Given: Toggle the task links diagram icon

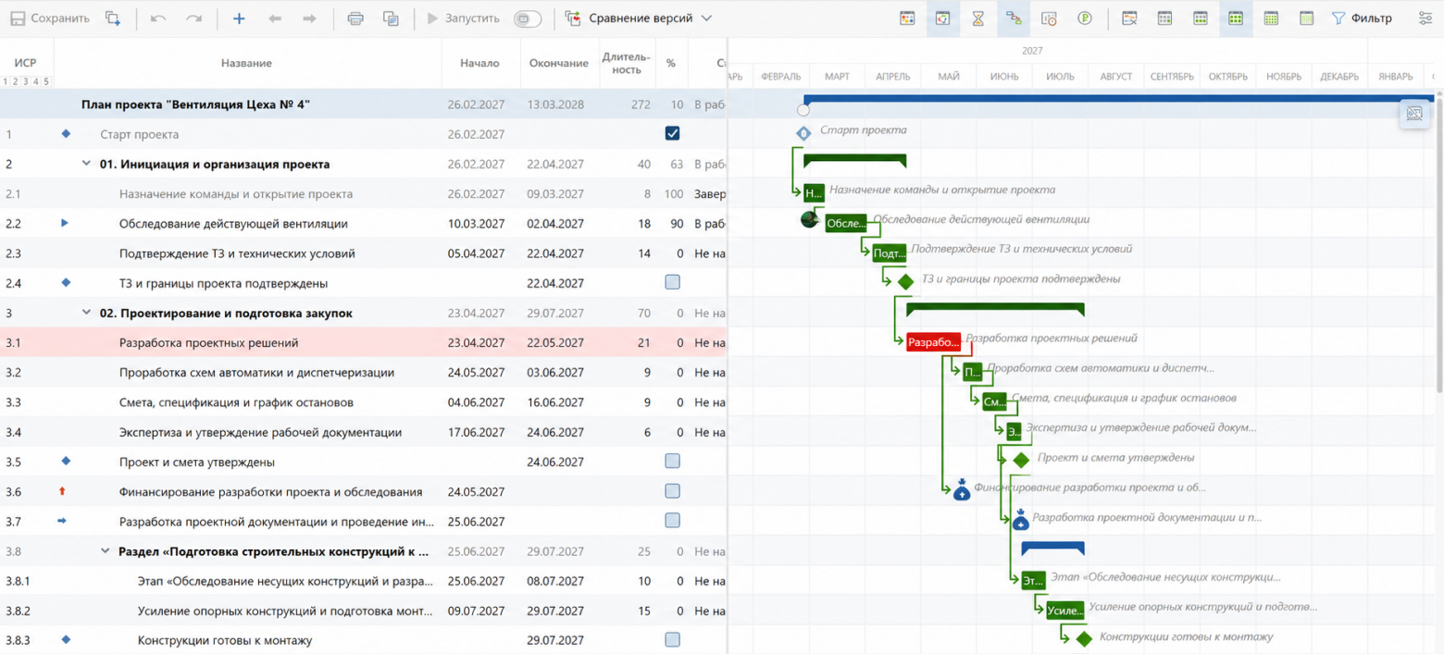Looking at the screenshot, I should (x=1014, y=19).
